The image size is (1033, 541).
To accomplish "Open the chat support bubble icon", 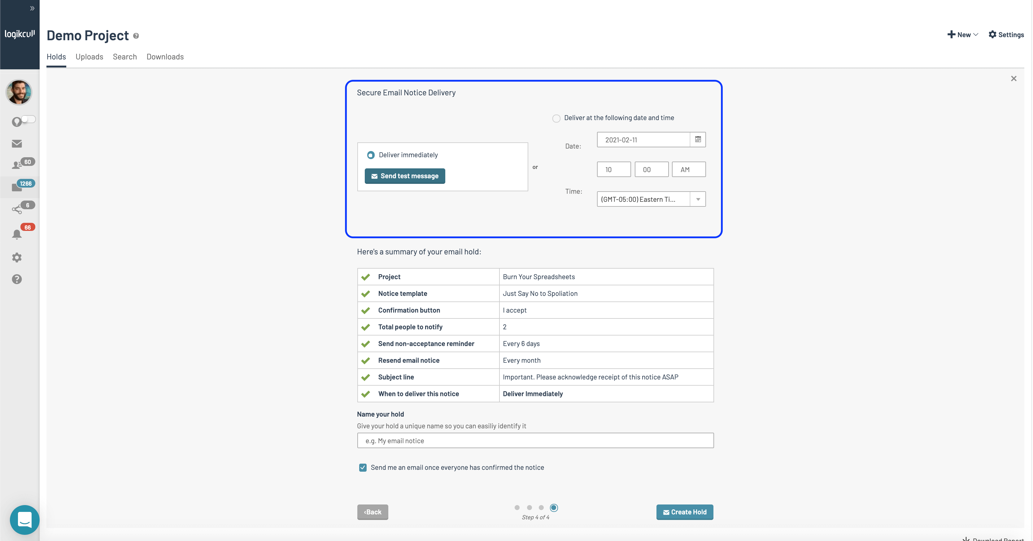I will (24, 519).
